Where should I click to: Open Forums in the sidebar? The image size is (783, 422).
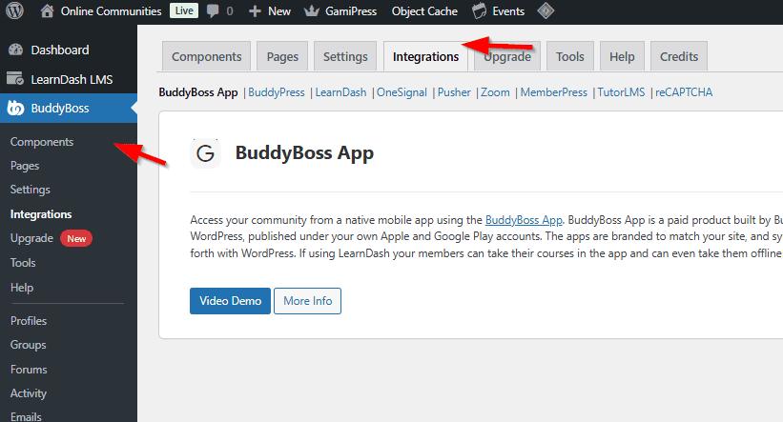click(x=29, y=369)
